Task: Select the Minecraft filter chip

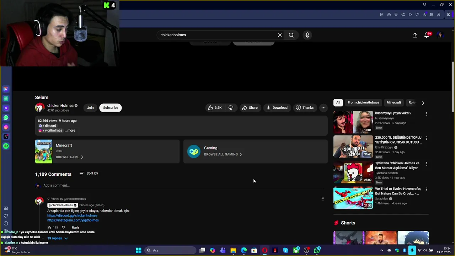Action: click(394, 102)
